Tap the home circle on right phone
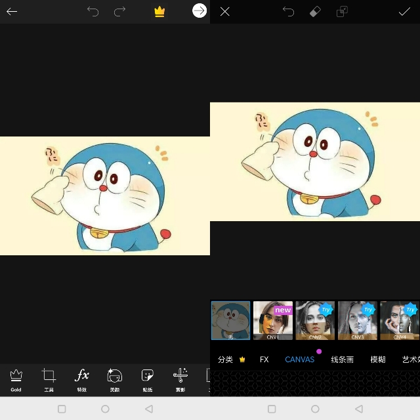The image size is (420, 420). (x=315, y=409)
